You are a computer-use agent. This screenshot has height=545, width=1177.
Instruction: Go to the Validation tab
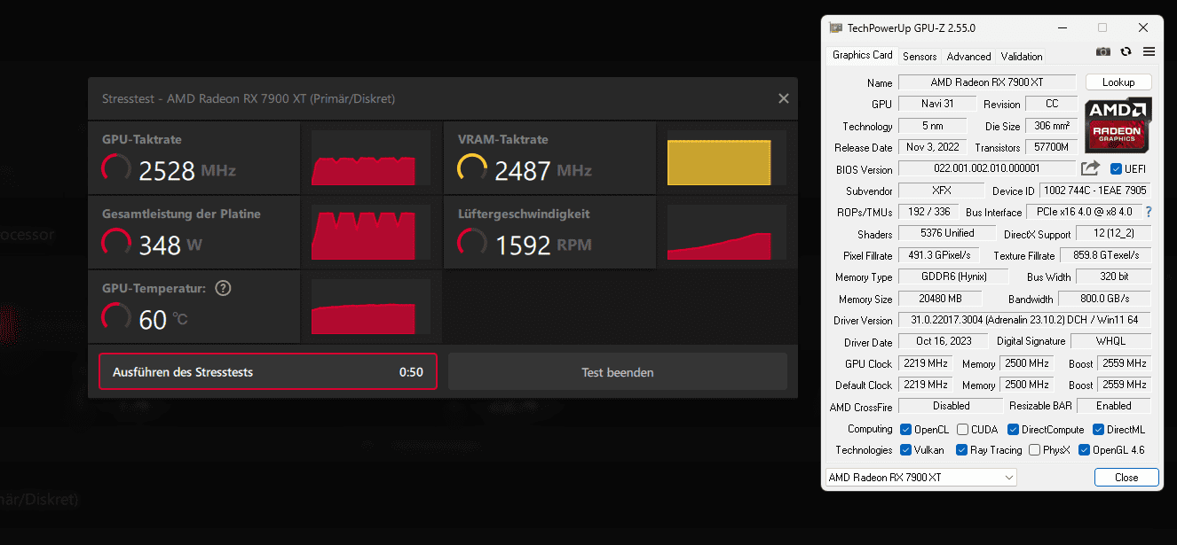pyautogui.click(x=1022, y=57)
